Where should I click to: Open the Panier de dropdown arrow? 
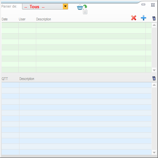pyautogui.click(x=66, y=6)
